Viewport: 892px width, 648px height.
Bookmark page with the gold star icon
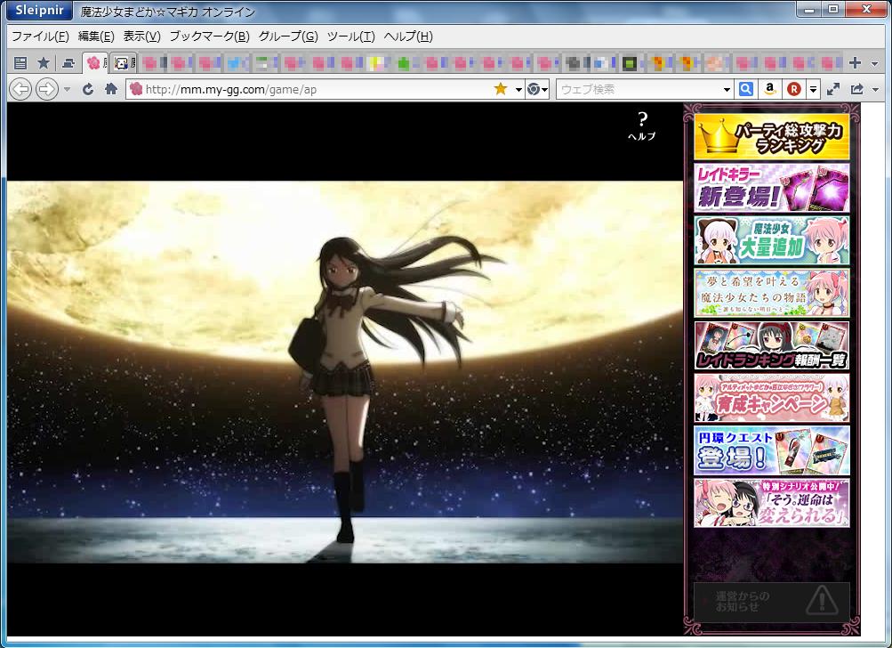[x=501, y=89]
